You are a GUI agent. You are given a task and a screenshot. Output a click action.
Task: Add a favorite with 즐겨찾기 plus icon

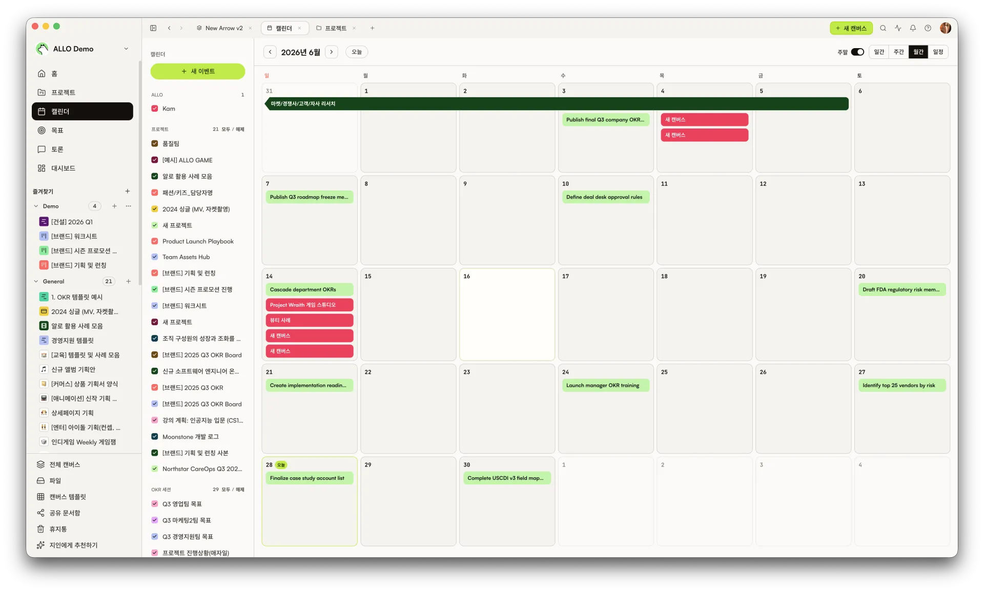tap(128, 192)
